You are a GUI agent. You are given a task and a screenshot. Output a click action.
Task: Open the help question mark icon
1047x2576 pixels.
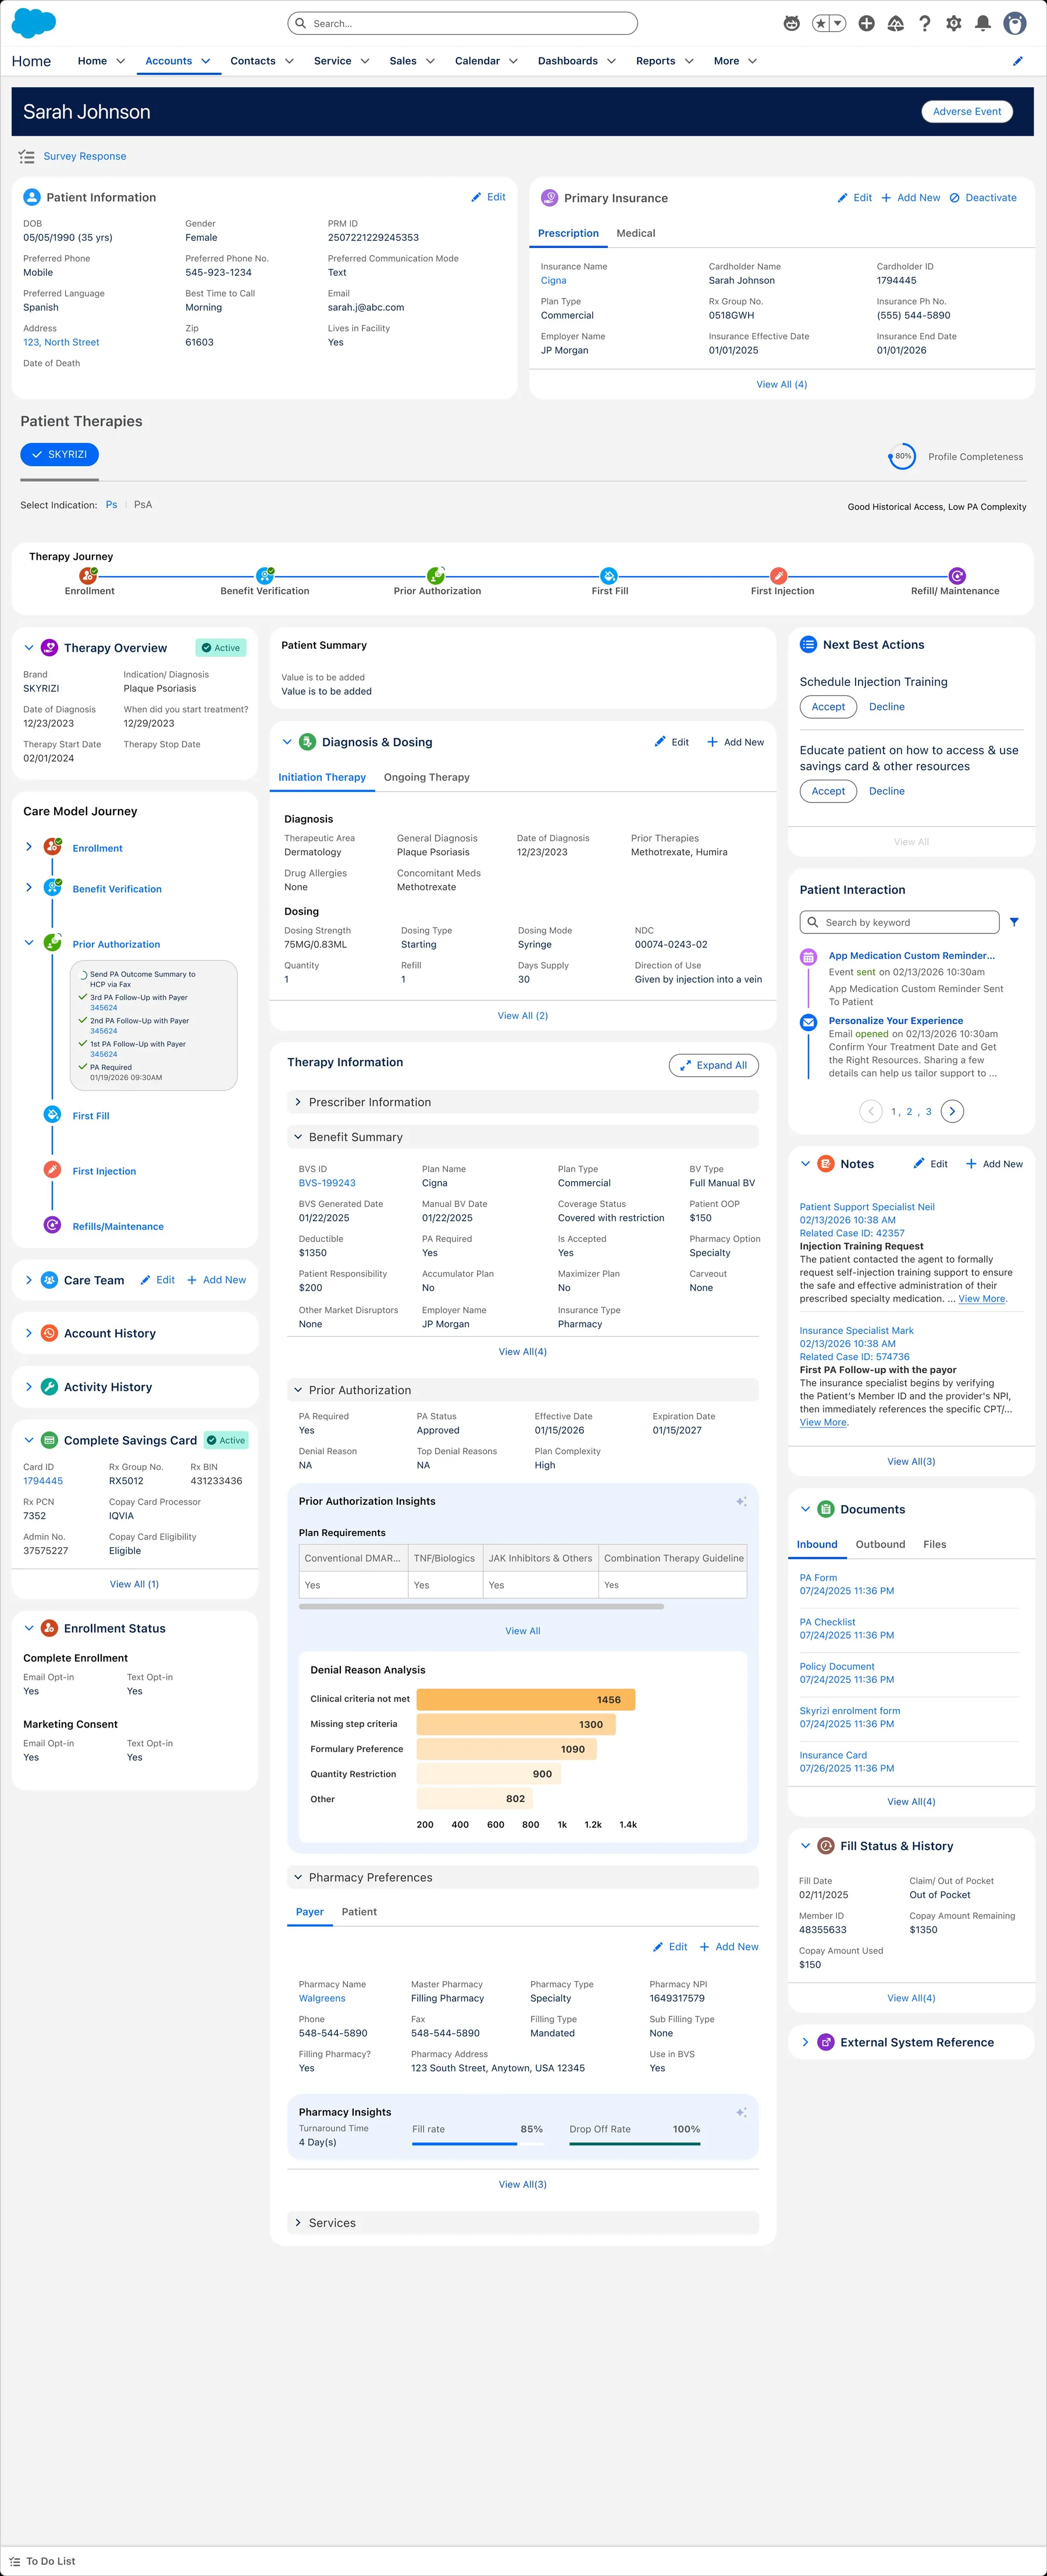point(925,23)
